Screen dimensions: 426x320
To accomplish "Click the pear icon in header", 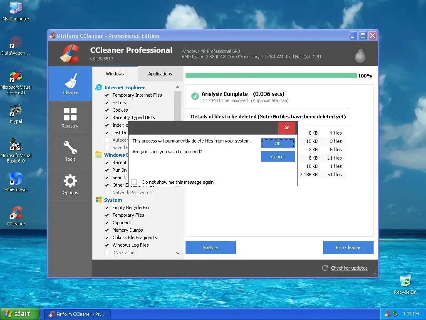I will tap(360, 55).
